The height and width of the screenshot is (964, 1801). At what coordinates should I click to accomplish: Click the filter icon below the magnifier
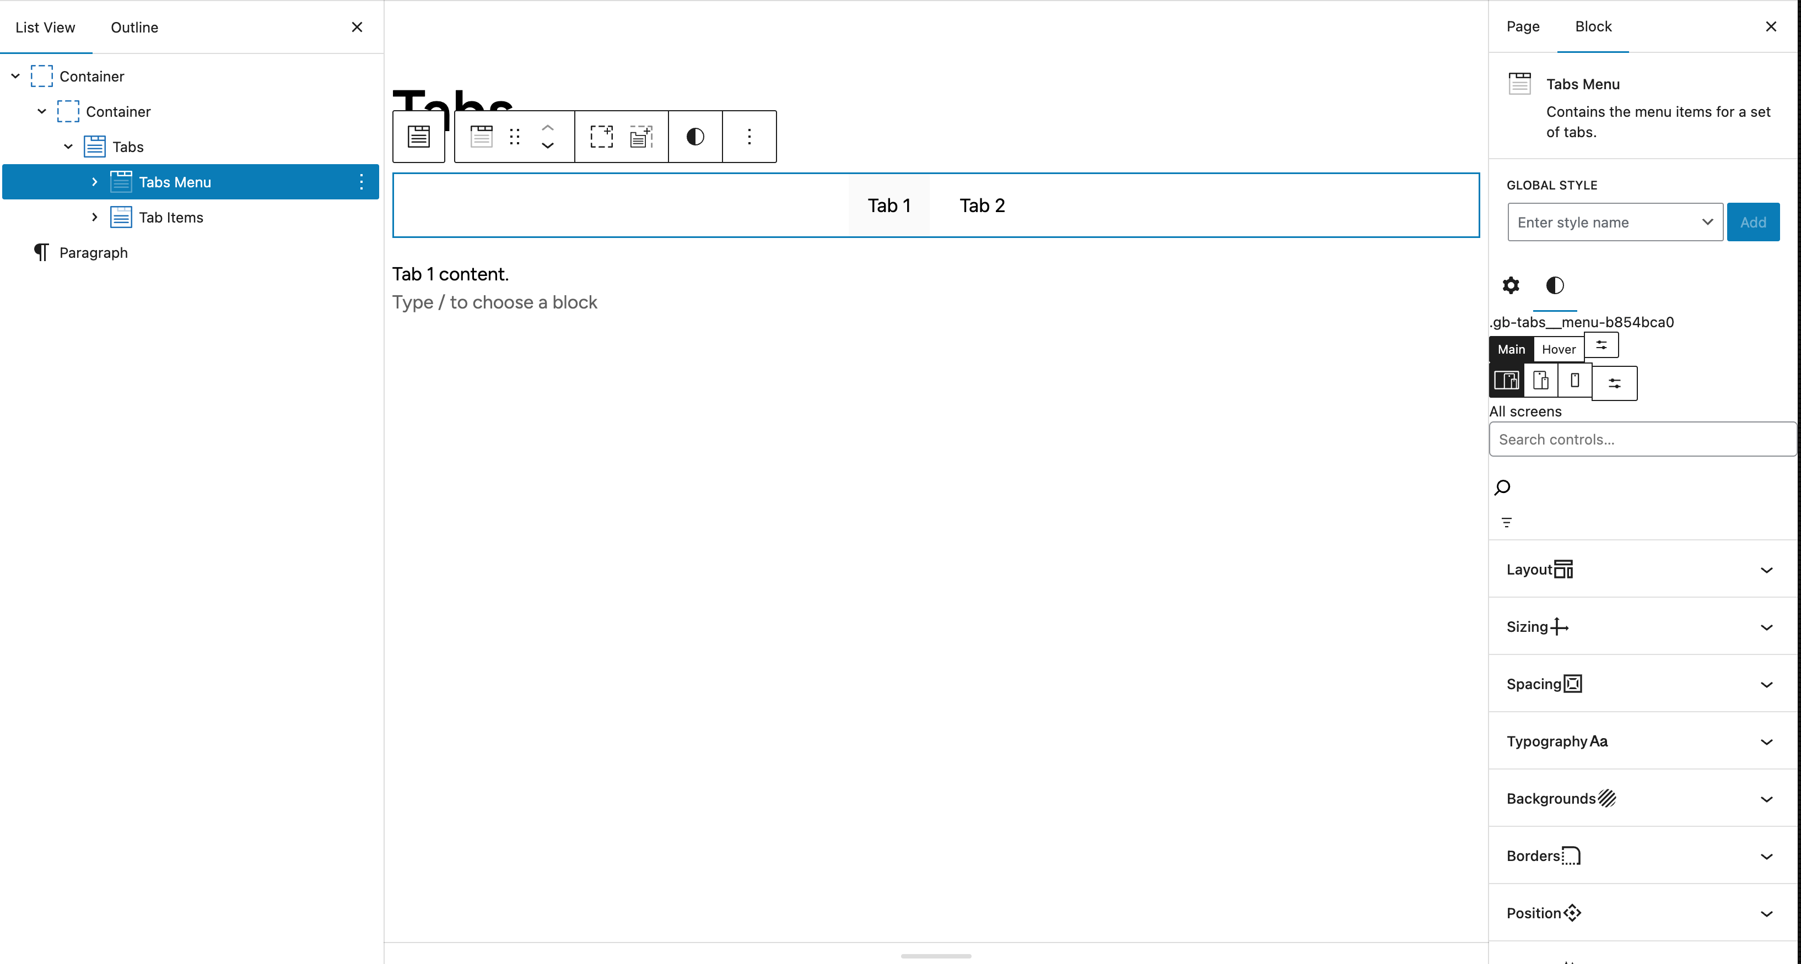click(1507, 522)
